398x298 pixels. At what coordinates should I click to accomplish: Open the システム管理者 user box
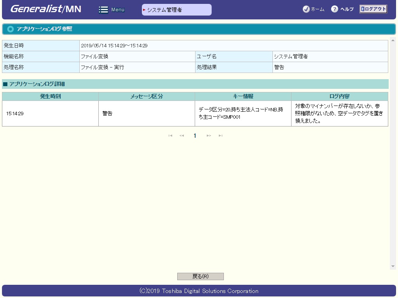tap(177, 10)
